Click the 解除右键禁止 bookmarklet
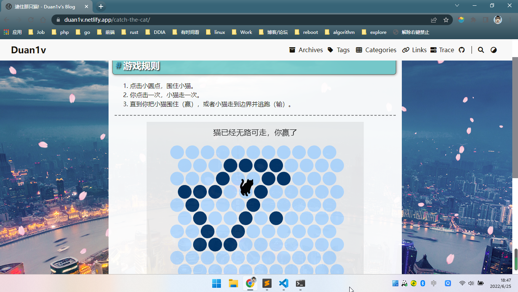The height and width of the screenshot is (292, 518). 411,32
